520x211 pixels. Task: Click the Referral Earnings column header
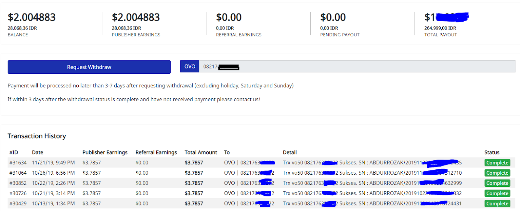(156, 152)
